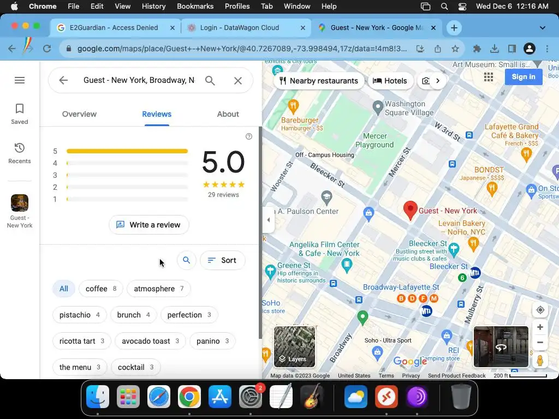Show Nearby restaurants on map
The height and width of the screenshot is (419, 559).
pyautogui.click(x=319, y=81)
